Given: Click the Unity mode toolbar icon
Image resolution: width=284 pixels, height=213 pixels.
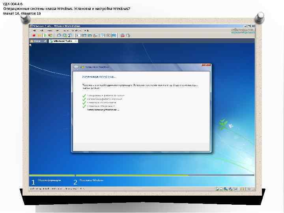Looking at the screenshot, I should click(x=95, y=35).
